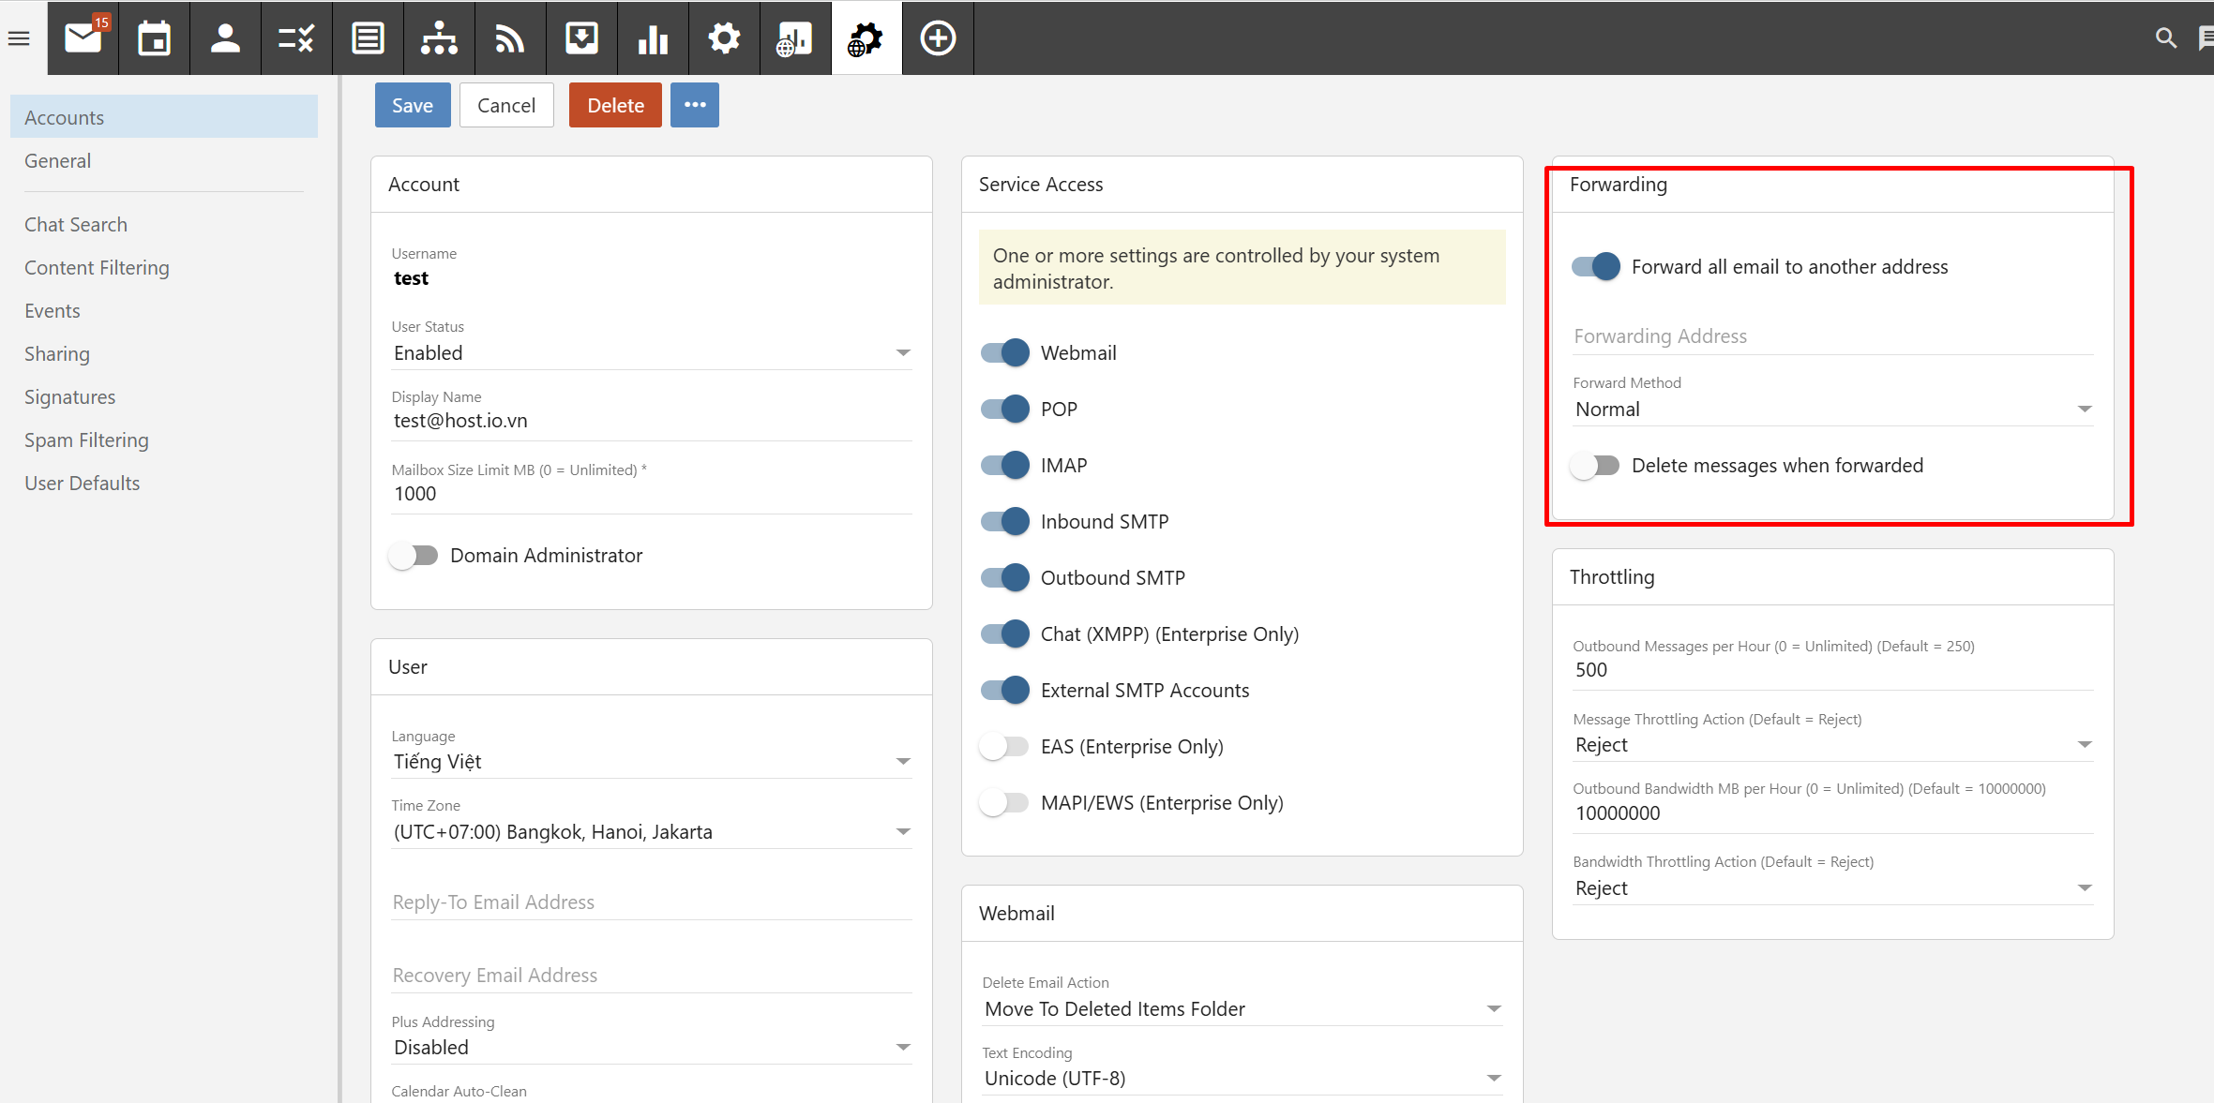The image size is (2214, 1103).
Task: Enable EAS (Enterprise Only) switch
Action: coord(1004,747)
